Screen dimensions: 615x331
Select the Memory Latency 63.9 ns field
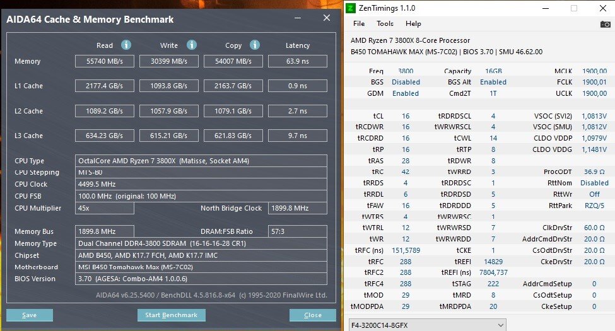[298, 61]
